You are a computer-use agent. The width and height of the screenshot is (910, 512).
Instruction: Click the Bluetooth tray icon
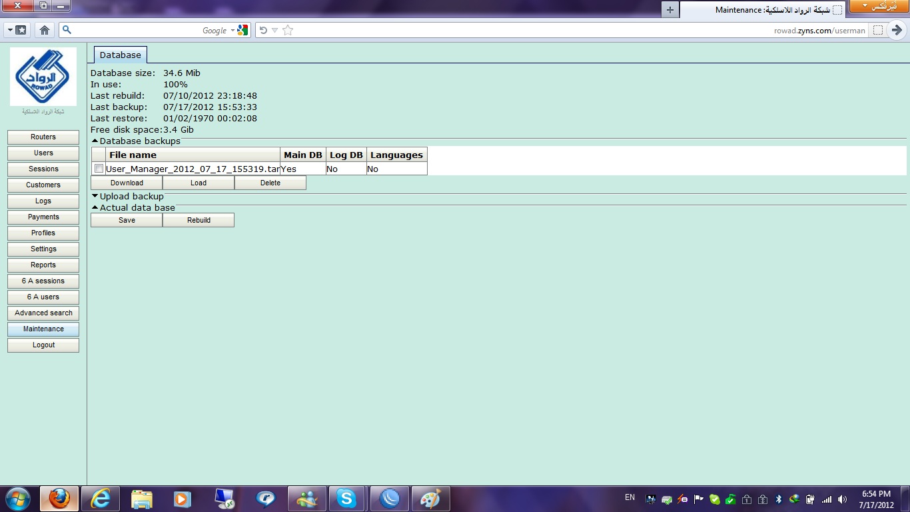click(778, 499)
